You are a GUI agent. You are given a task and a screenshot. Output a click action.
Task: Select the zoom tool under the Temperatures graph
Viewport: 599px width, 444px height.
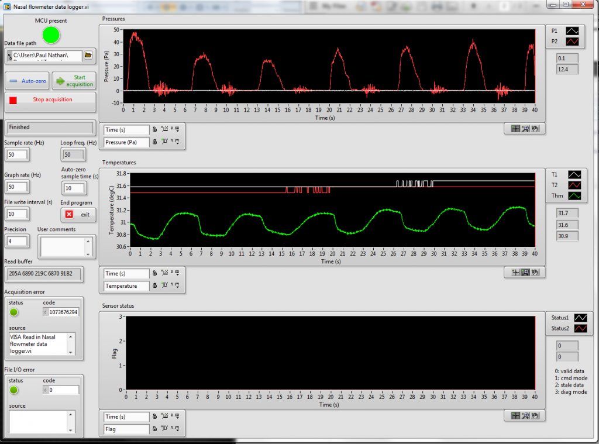[525, 272]
